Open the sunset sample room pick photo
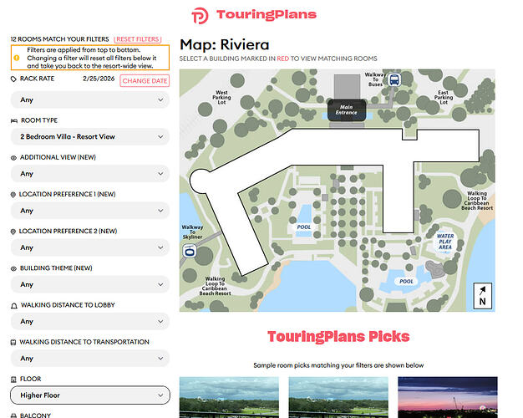 point(447,397)
